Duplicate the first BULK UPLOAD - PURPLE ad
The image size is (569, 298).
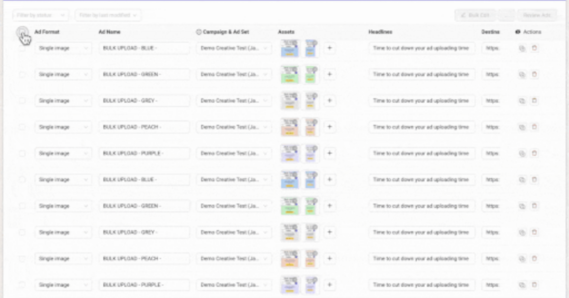tap(522, 154)
